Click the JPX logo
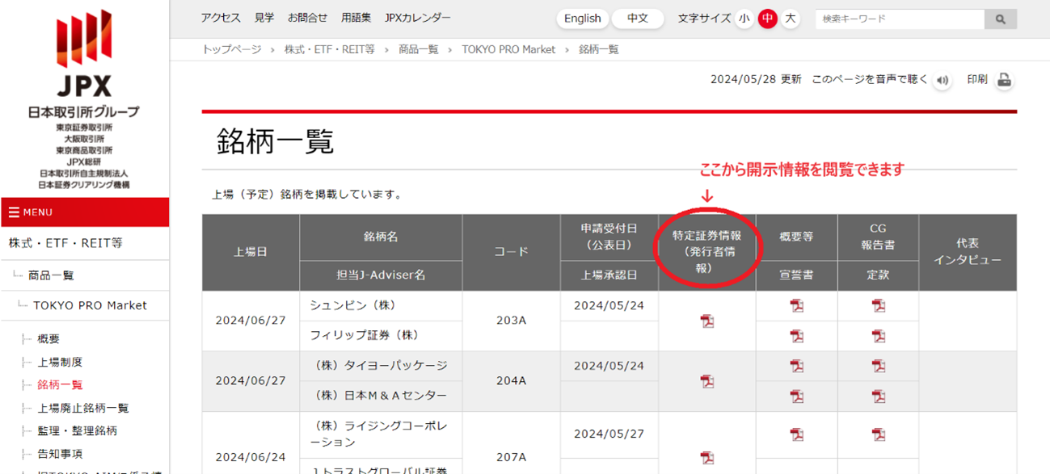Viewport: 1050px width, 474px height. (84, 52)
